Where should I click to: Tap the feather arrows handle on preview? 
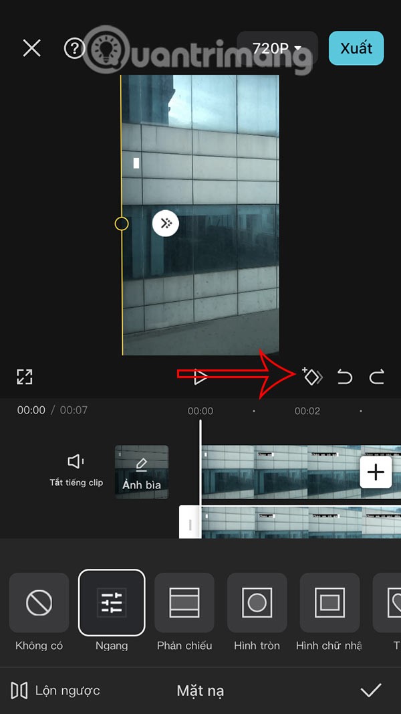(166, 224)
